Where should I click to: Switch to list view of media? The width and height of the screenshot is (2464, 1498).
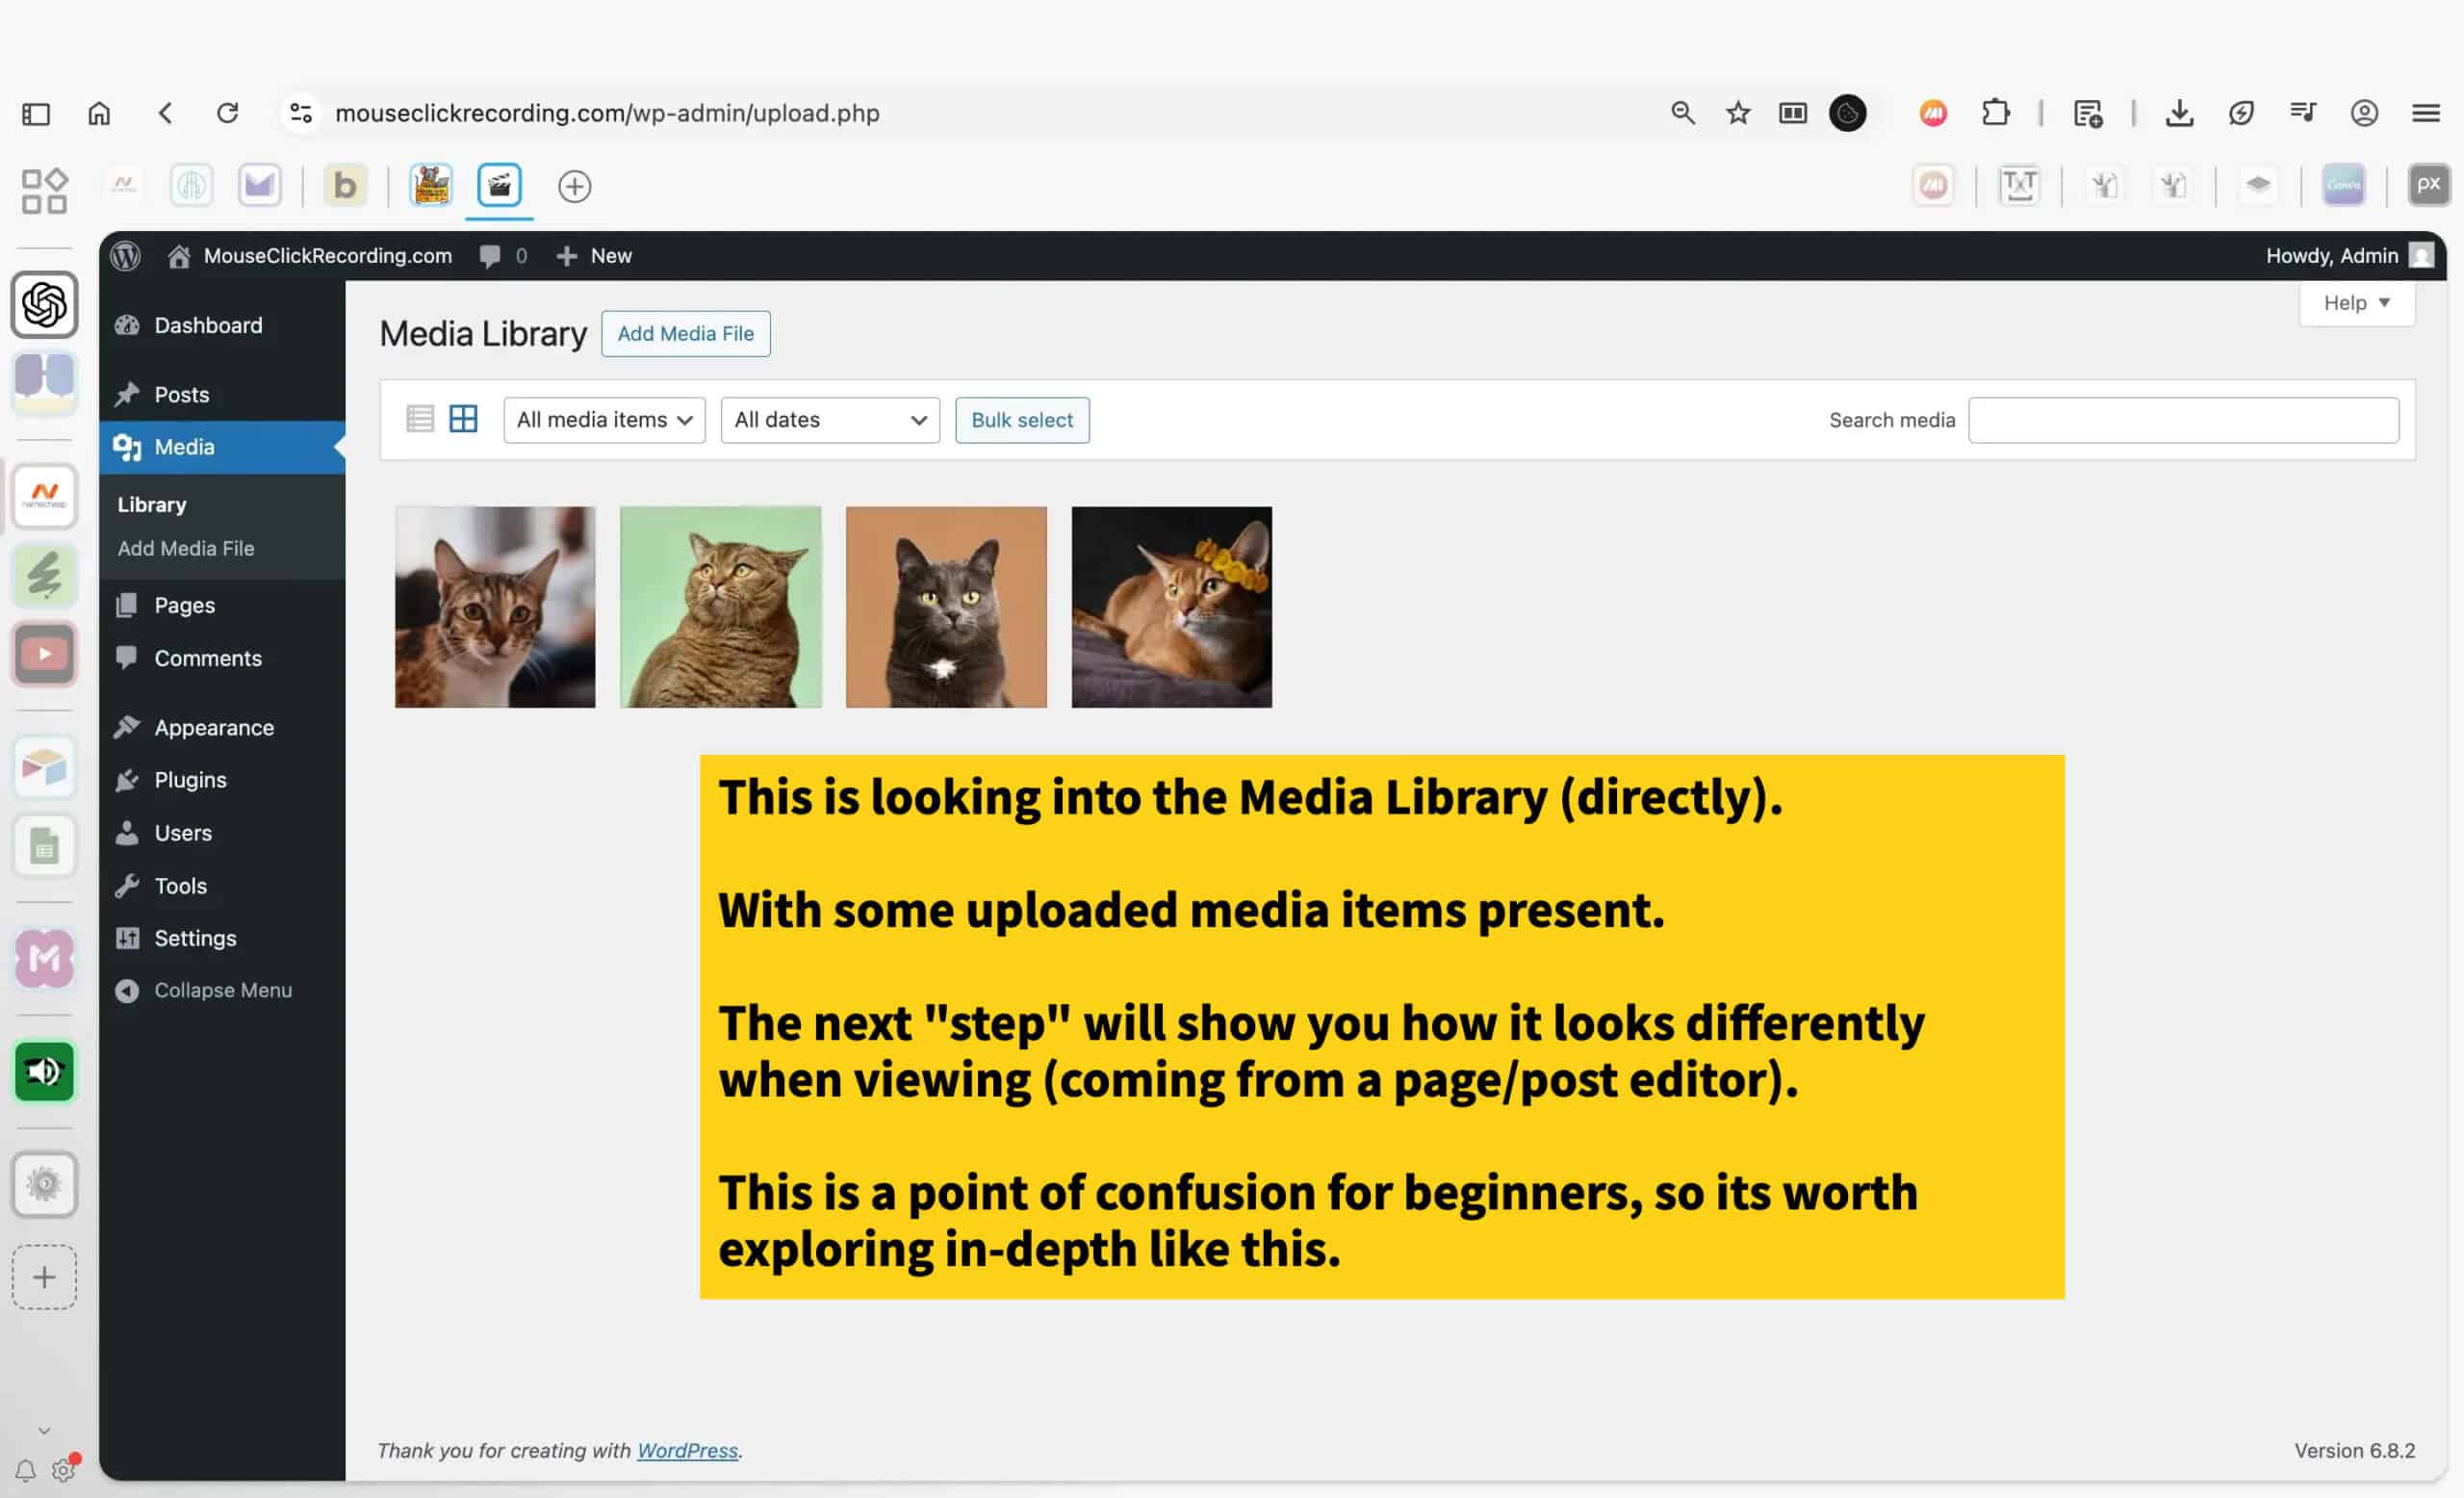[x=420, y=419]
